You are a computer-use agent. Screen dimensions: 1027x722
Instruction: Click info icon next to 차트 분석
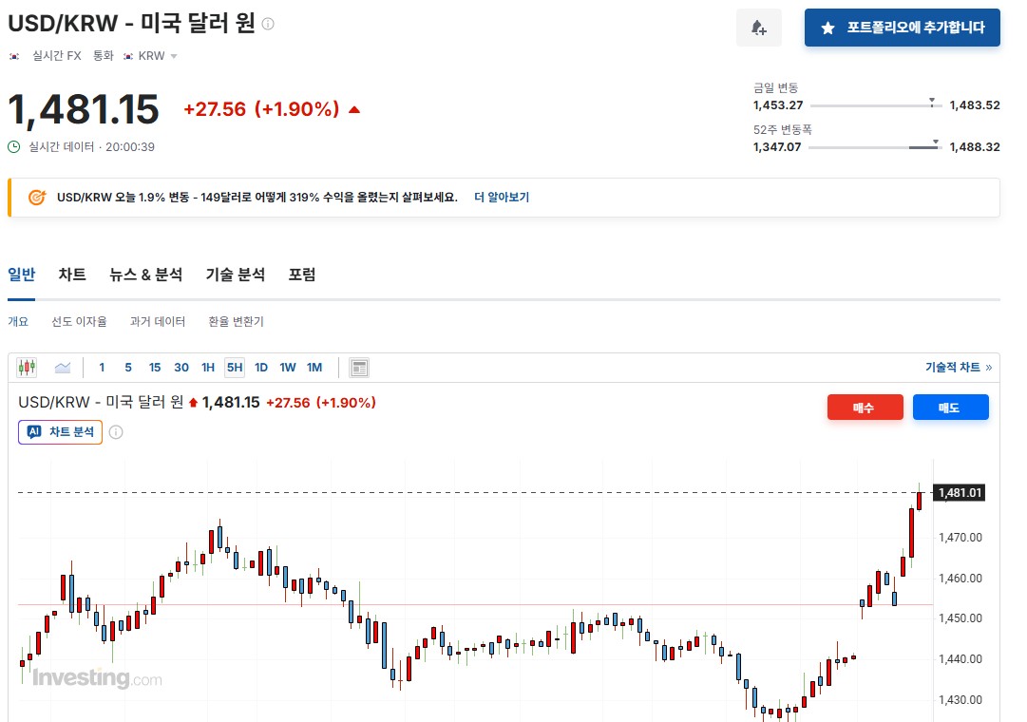tap(116, 432)
